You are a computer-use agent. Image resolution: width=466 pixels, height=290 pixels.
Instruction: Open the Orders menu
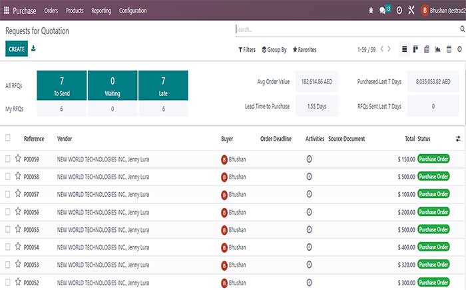(51, 11)
